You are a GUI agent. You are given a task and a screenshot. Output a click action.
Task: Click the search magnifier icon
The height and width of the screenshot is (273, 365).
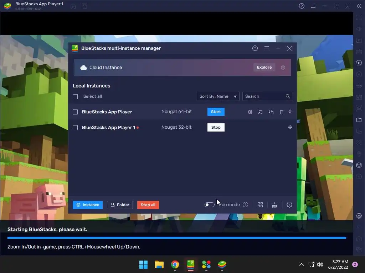click(x=288, y=96)
